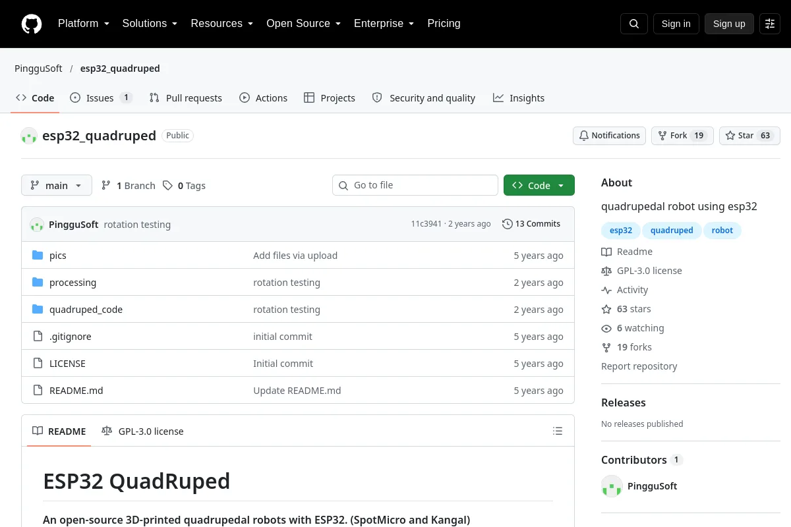Select the README tab in file viewer
This screenshot has height=527, width=791.
59,431
